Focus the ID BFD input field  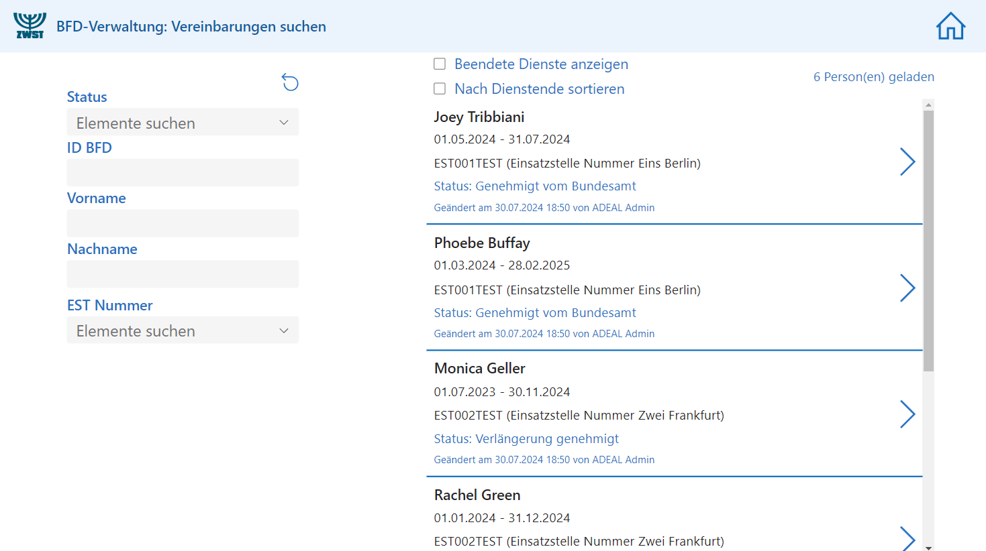pyautogui.click(x=183, y=173)
